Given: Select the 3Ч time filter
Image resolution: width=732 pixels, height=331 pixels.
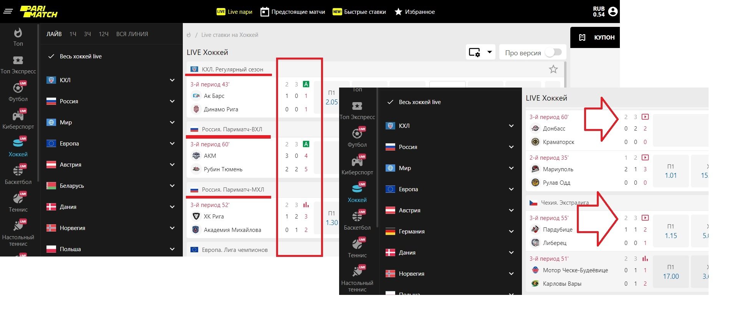Looking at the screenshot, I should point(87,34).
